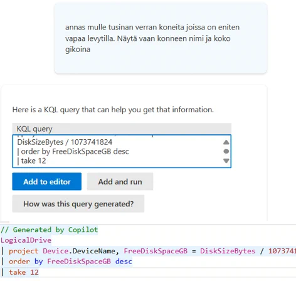Click the round scrollbar thumb in KQL box
Image resolution: width=296 pixels, height=281 pixels.
click(x=226, y=151)
